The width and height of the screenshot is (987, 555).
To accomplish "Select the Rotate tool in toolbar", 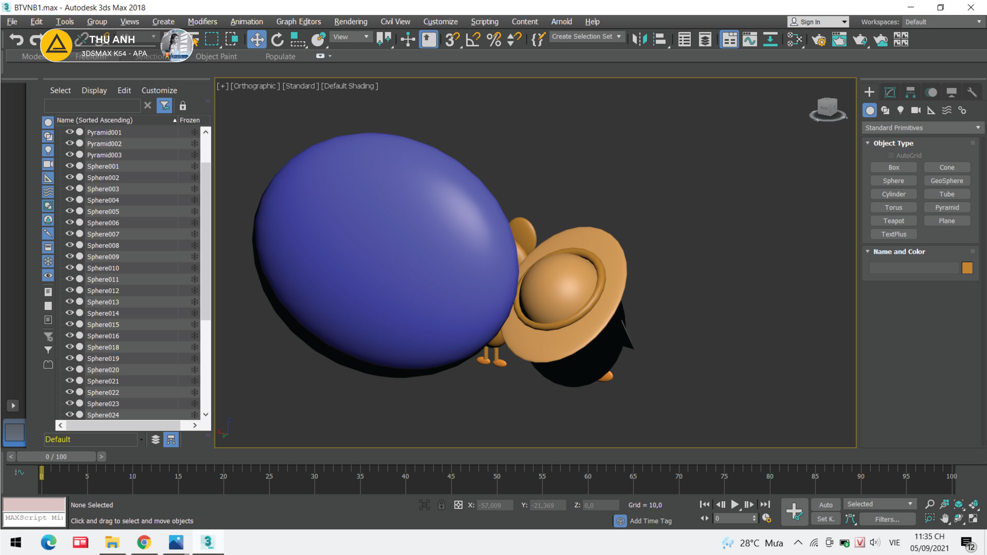I will (277, 40).
